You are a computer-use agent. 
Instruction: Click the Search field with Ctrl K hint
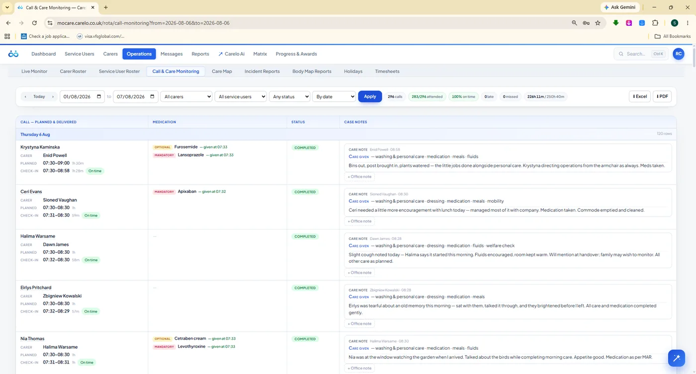pyautogui.click(x=641, y=54)
